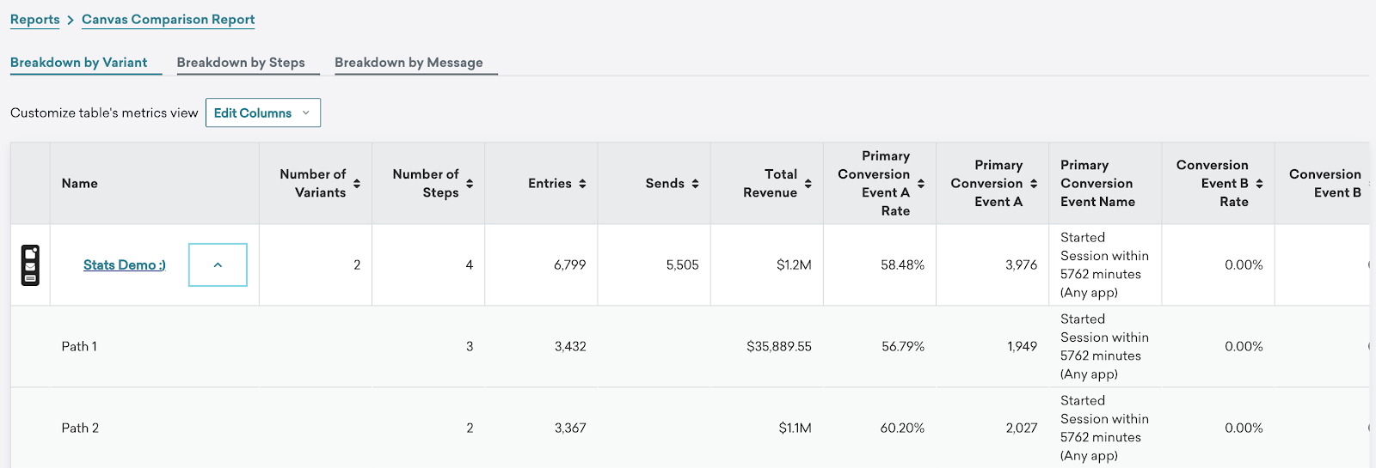
Task: Click the Name column header
Action: tap(80, 184)
